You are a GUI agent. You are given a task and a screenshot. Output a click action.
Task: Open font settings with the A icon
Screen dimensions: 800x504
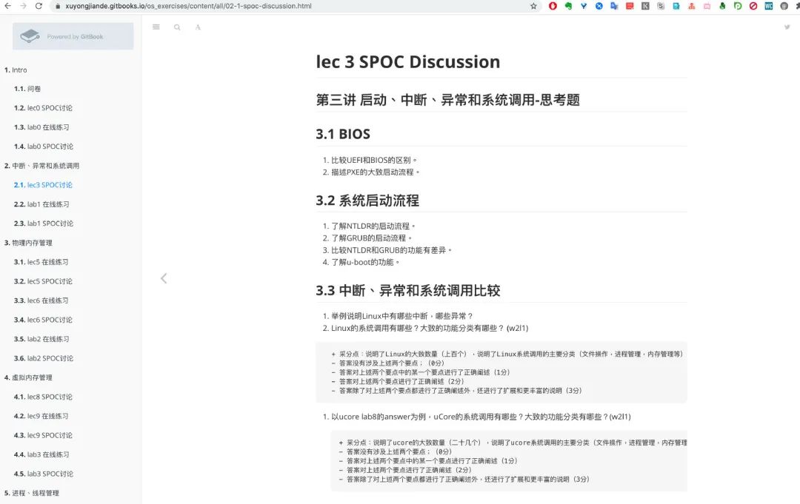pyautogui.click(x=198, y=27)
